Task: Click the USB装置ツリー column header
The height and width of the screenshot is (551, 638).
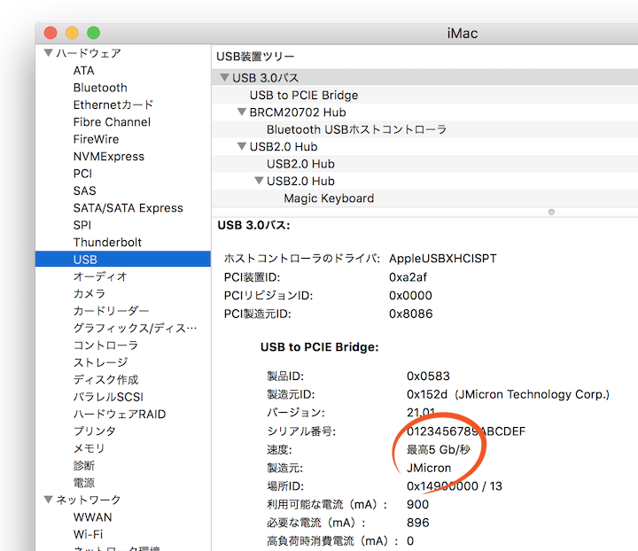Action: (255, 56)
